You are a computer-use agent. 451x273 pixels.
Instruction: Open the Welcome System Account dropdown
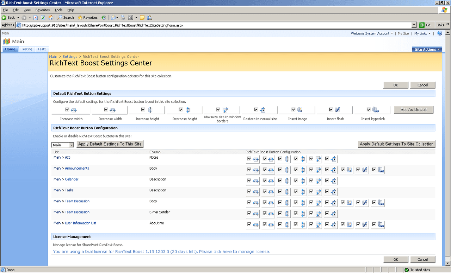point(372,33)
